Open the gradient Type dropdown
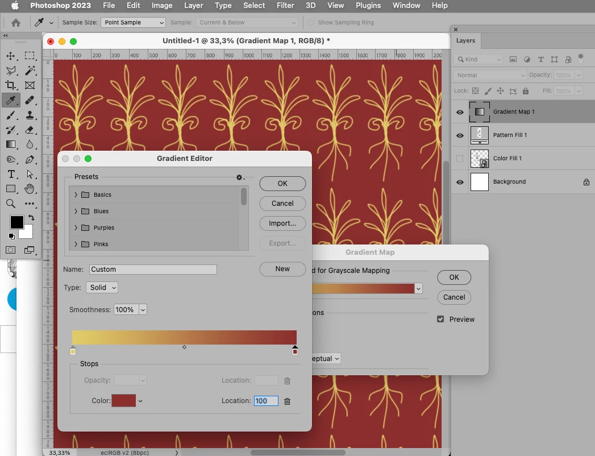595x456 pixels. (102, 288)
